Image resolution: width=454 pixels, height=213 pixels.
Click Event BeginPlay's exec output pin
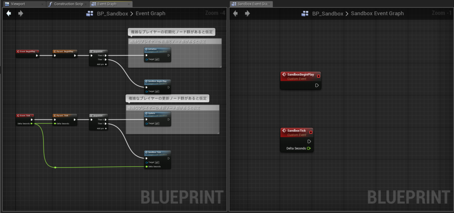click(37, 55)
